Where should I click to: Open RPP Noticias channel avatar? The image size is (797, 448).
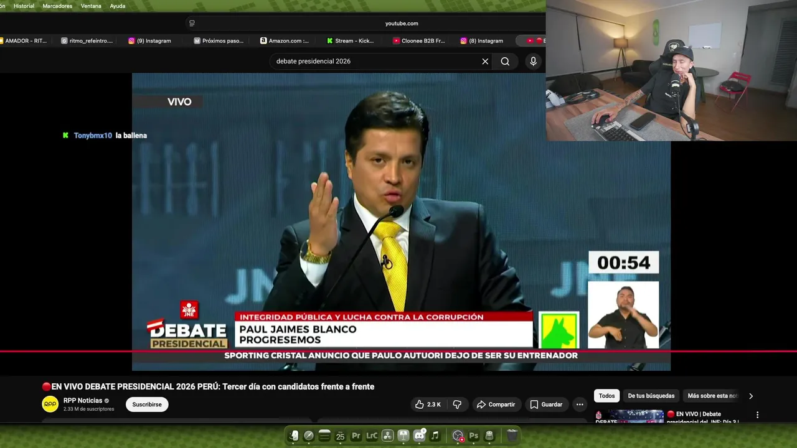pos(50,404)
